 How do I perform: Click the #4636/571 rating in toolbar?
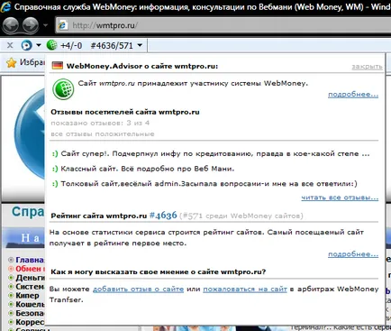112,46
